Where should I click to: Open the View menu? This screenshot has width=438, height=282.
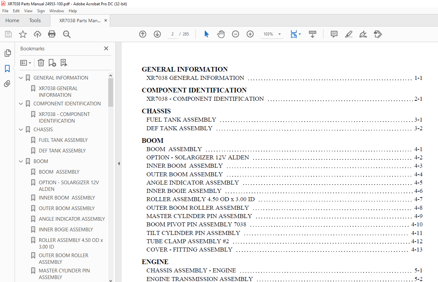click(29, 11)
